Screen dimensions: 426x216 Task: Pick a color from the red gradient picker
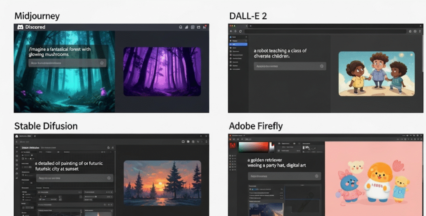pos(253,147)
